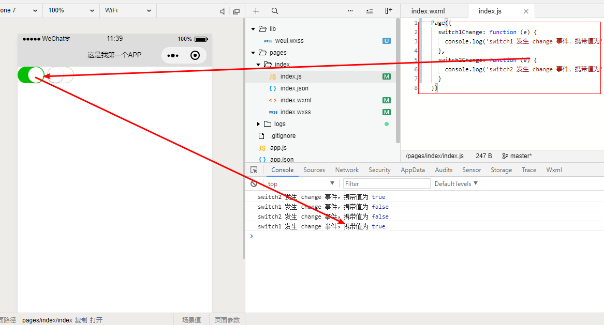Select index.wxss in file tree

pos(296,112)
